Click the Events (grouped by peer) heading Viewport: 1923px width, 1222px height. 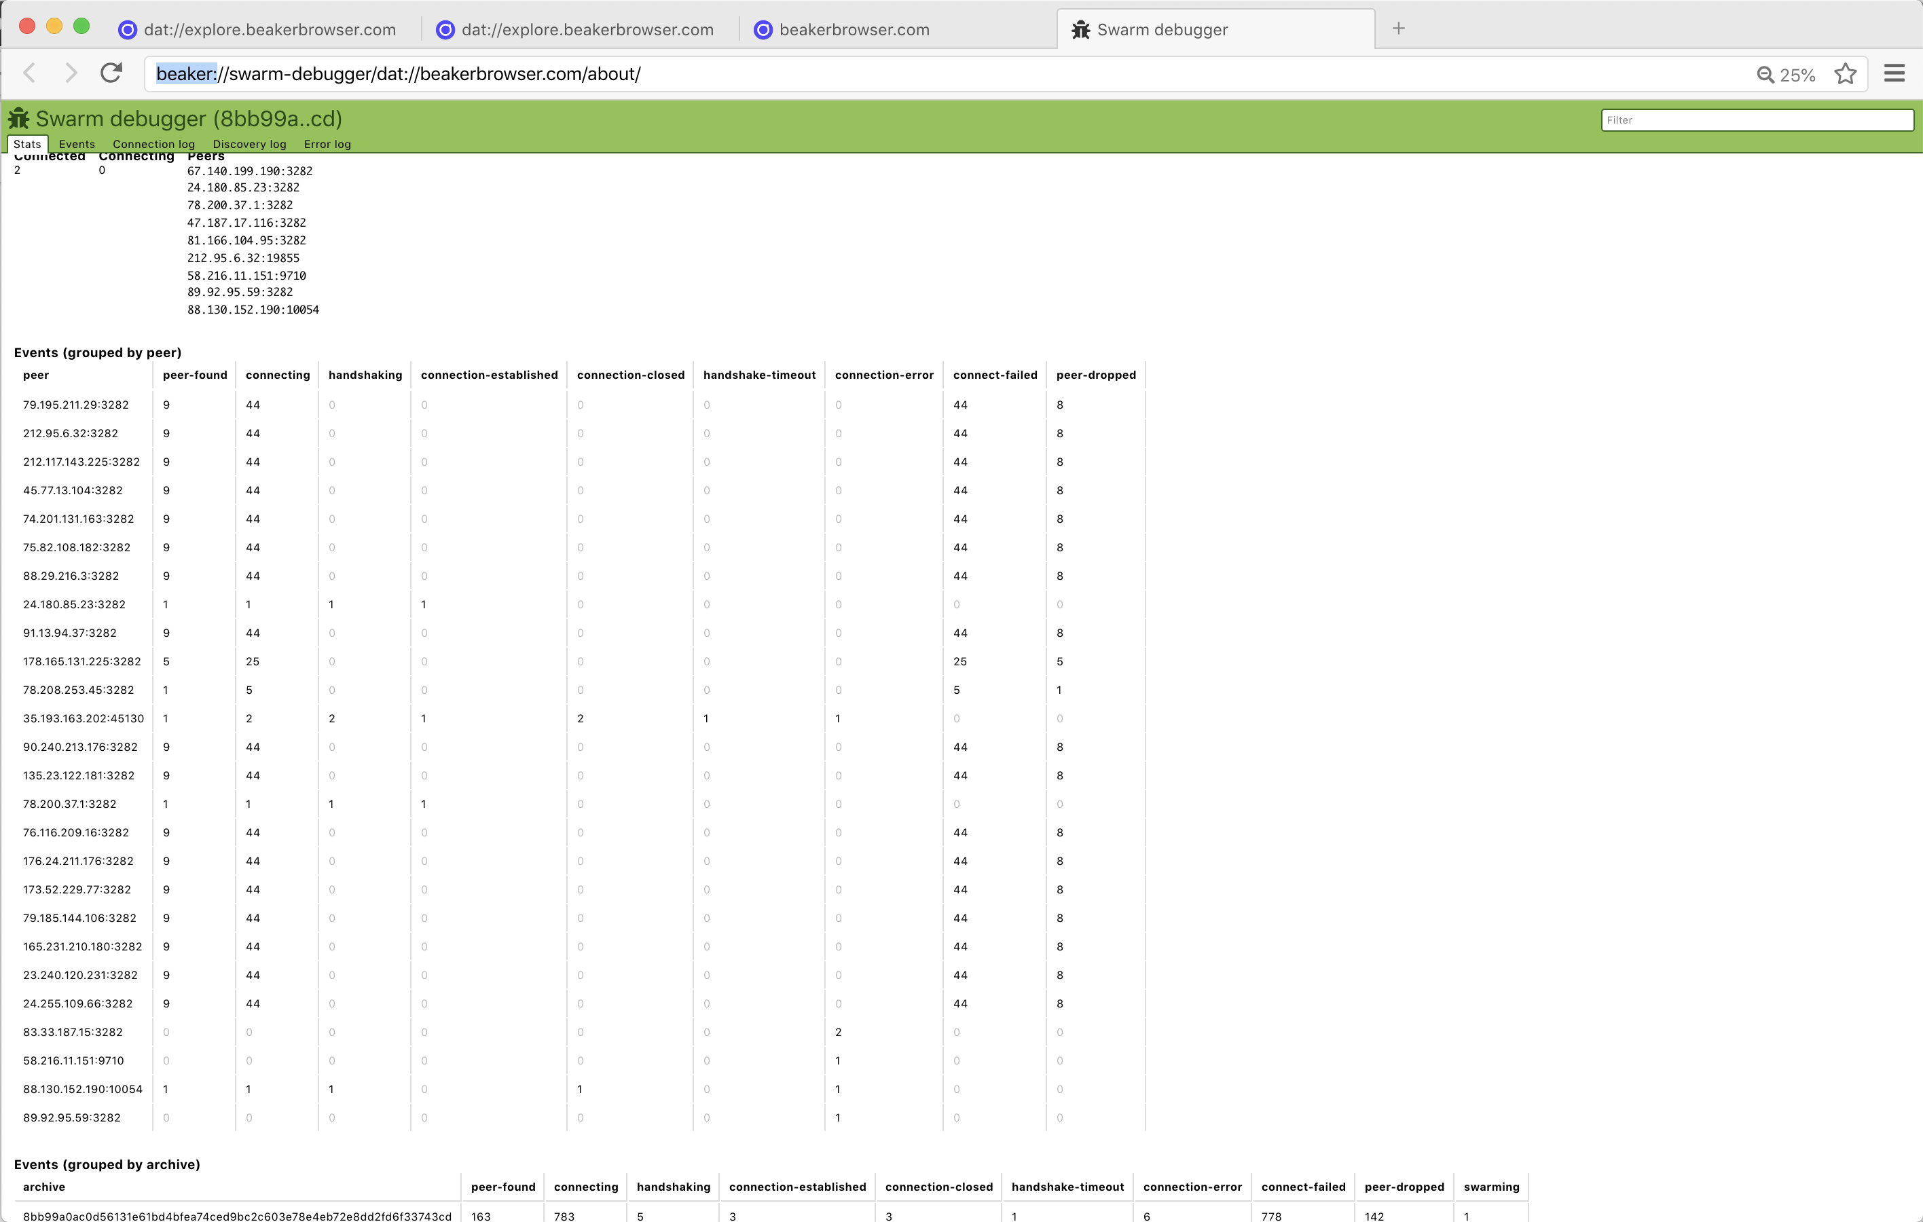click(97, 353)
